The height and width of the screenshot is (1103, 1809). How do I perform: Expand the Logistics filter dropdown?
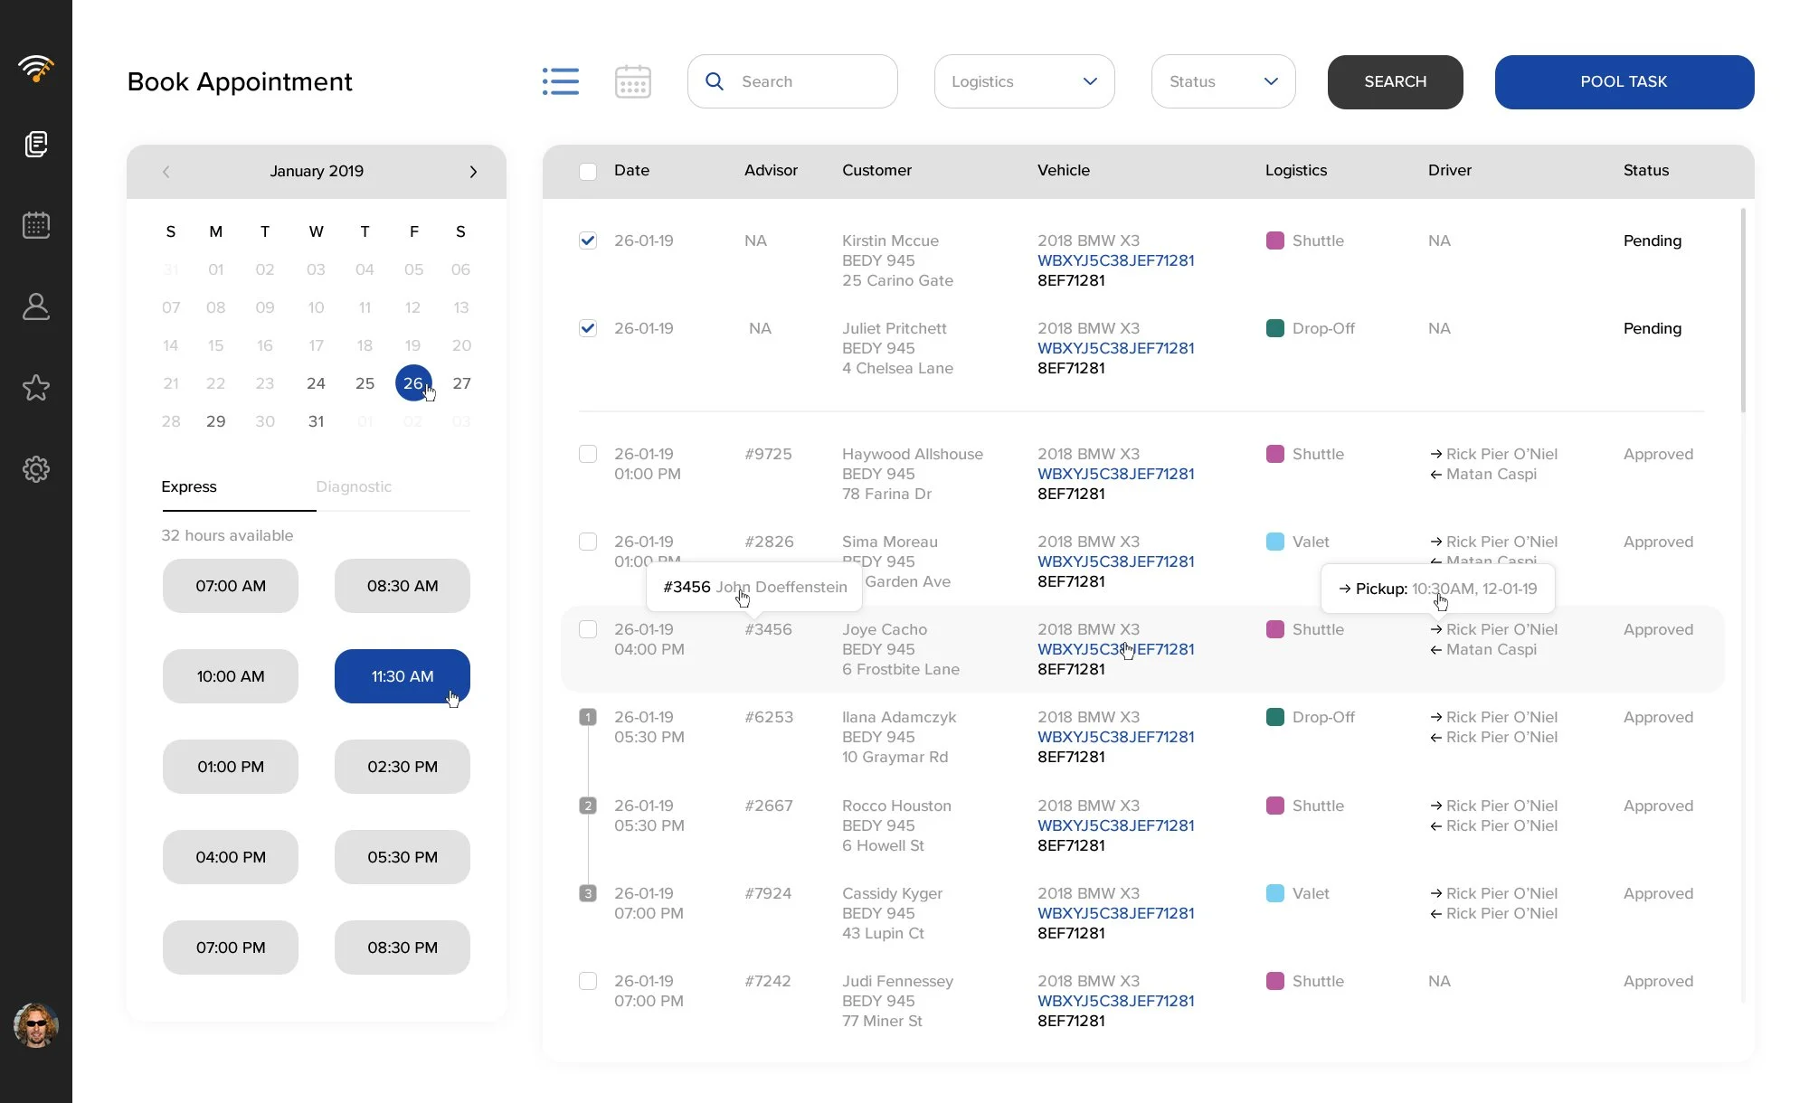(1024, 81)
